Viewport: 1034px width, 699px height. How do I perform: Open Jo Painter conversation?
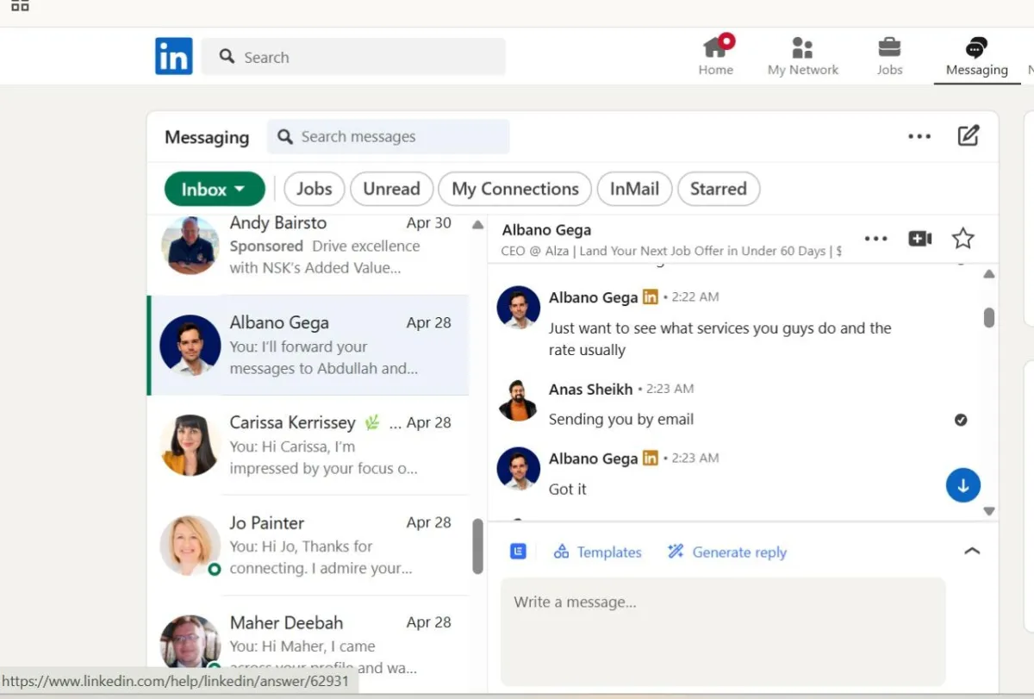point(308,545)
